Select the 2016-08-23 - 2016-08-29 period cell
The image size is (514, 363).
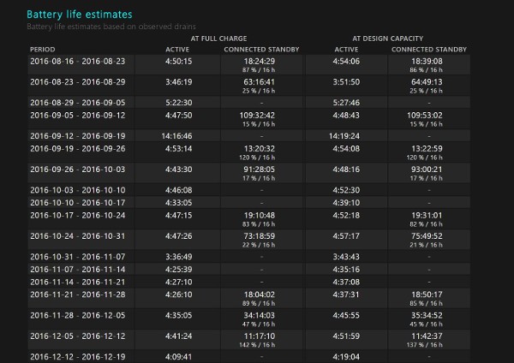click(78, 81)
